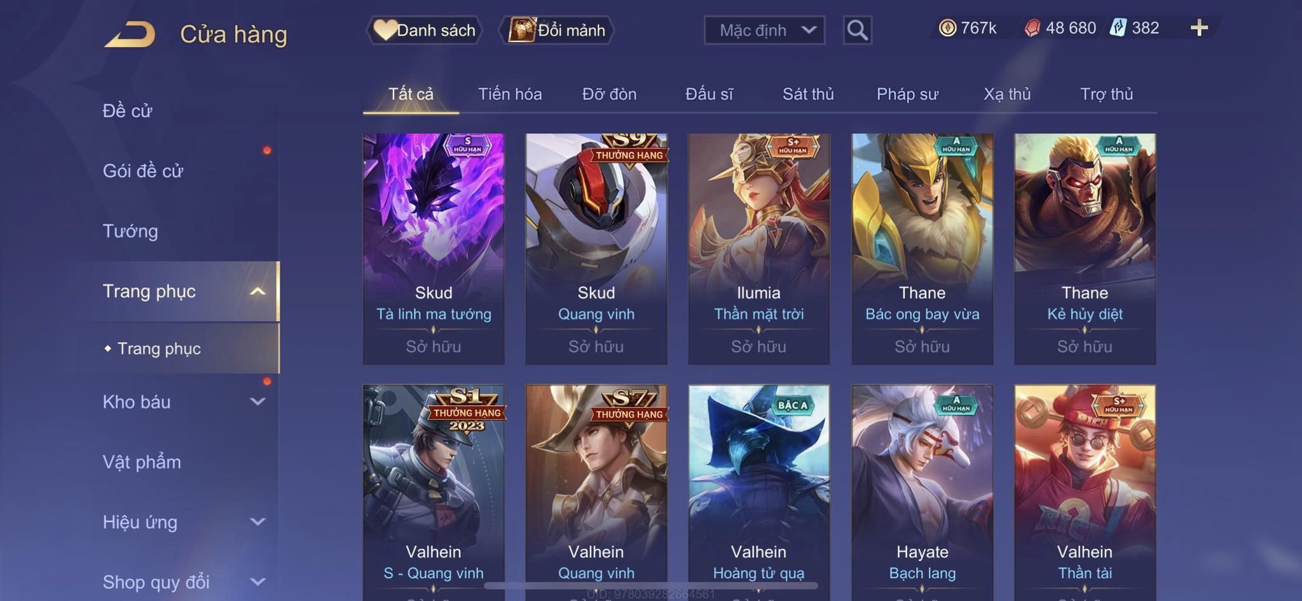This screenshot has height=601, width=1302.
Task: Switch to the Sát thủ tab
Action: click(808, 94)
